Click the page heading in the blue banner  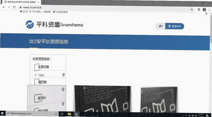(49, 41)
